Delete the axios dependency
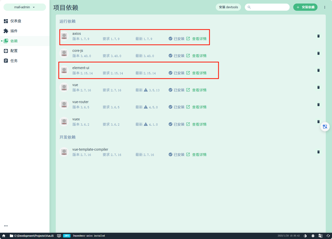The height and width of the screenshot is (239, 332). 318,36
